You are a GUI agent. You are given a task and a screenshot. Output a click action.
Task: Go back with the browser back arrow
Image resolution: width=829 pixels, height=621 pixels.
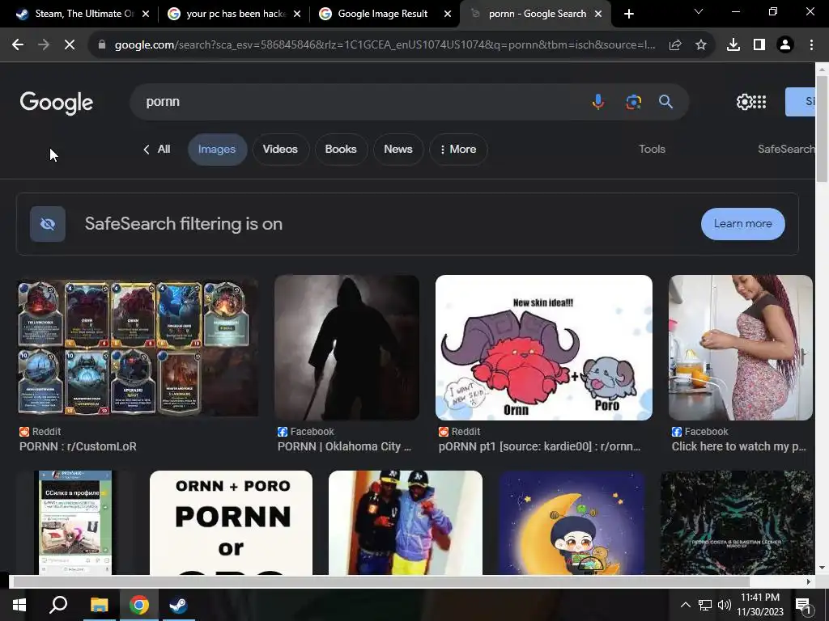click(18, 45)
